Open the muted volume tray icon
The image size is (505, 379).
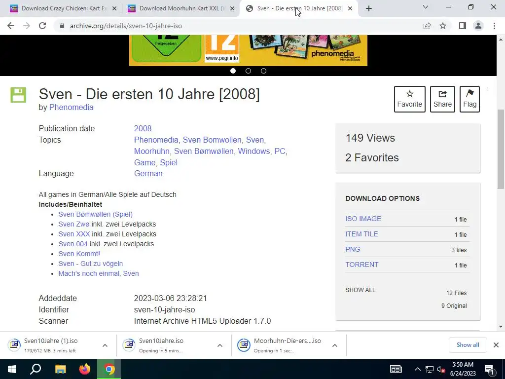click(x=441, y=369)
